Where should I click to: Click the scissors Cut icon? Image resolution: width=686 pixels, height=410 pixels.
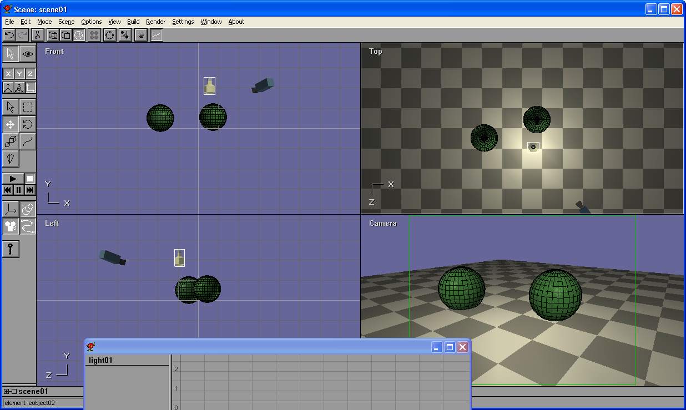pos(38,35)
